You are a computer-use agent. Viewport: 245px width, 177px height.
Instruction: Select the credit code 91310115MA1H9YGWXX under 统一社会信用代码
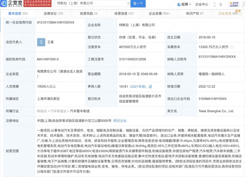pyautogui.click(x=56, y=22)
